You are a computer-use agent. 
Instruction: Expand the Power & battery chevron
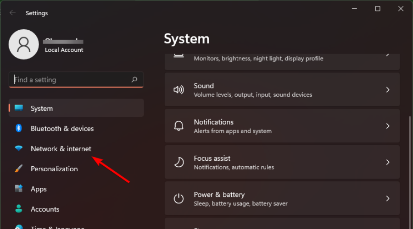388,198
